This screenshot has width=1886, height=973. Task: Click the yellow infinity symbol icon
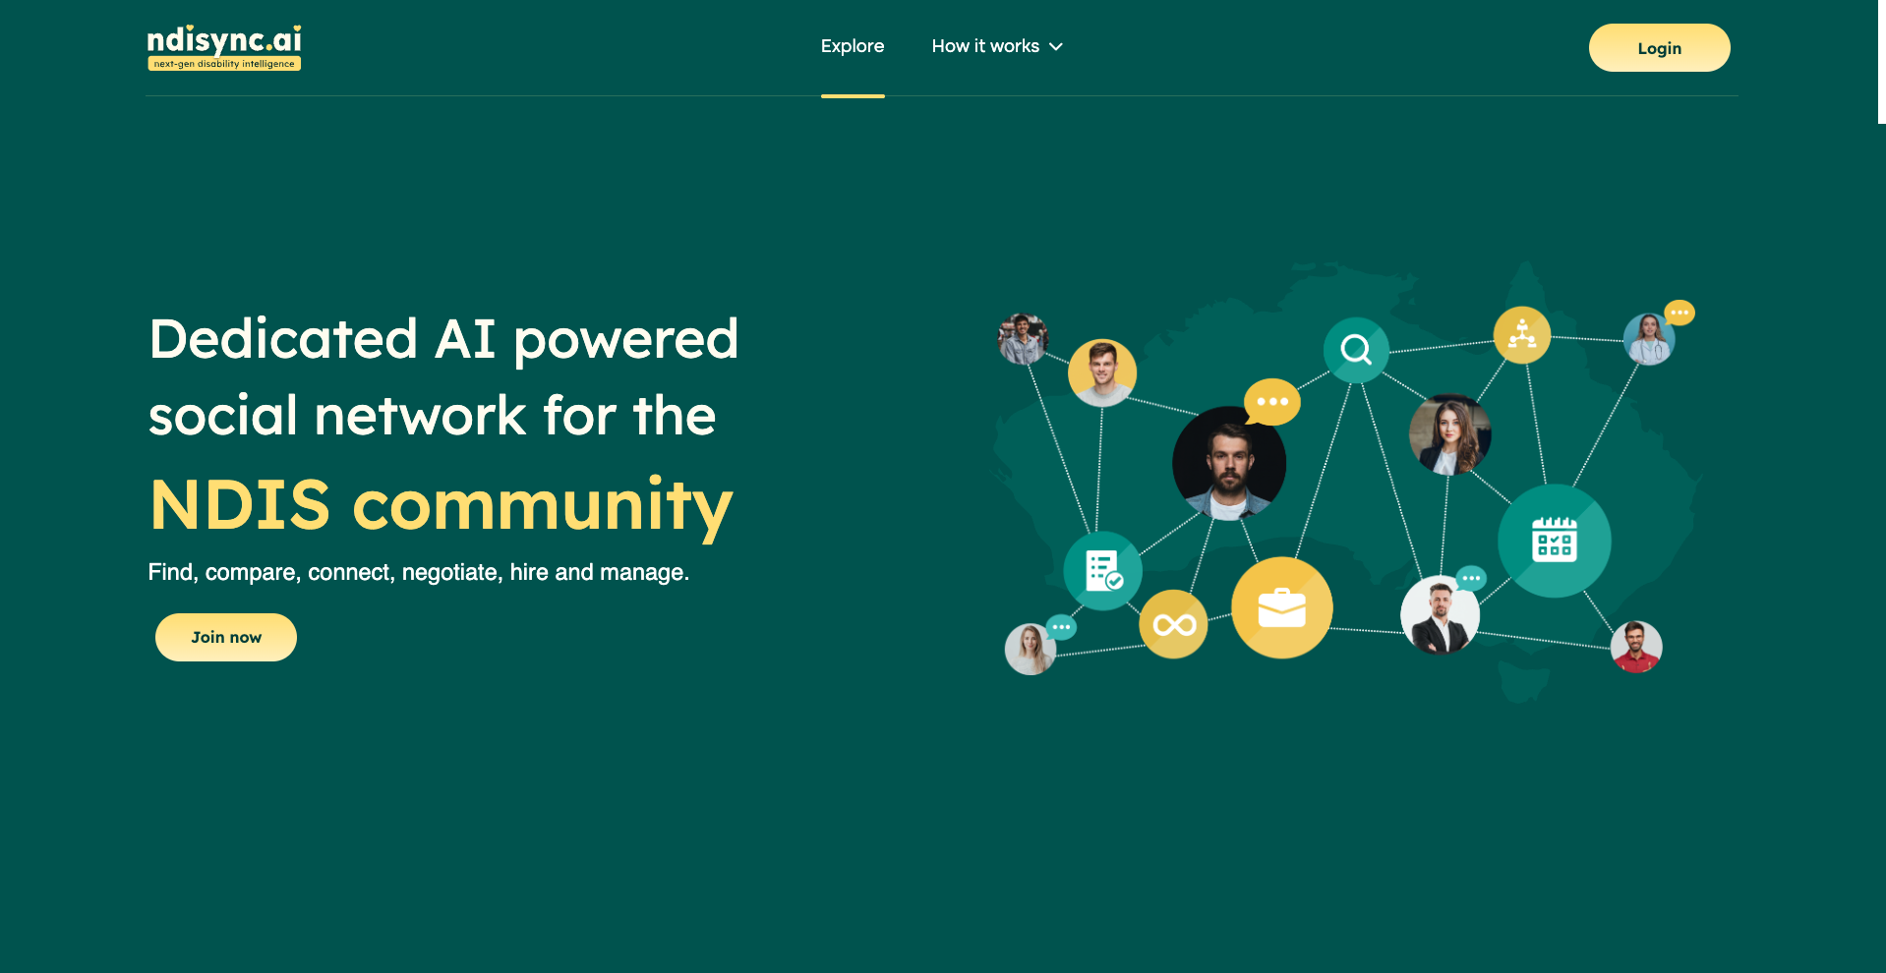pos(1173,624)
